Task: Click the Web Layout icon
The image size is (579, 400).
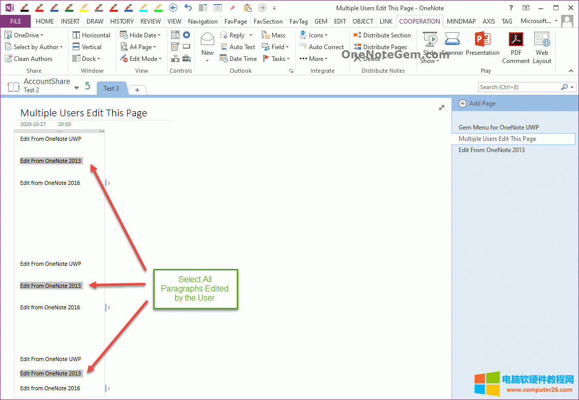Action: click(542, 48)
